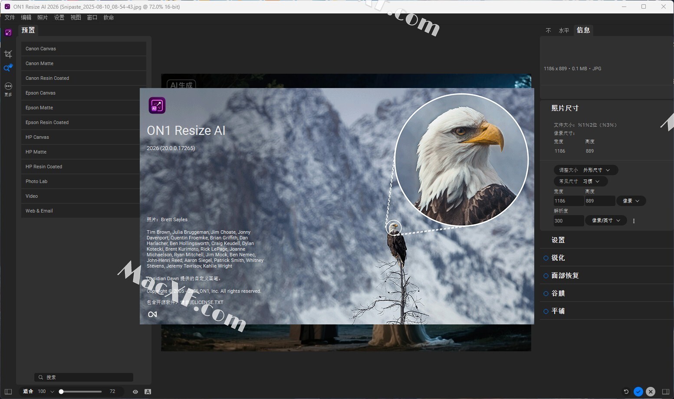Enable the 面部恢复 face recovery setting
The image size is (674, 399).
click(546, 276)
